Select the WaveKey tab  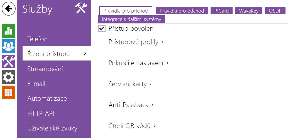pyautogui.click(x=249, y=11)
